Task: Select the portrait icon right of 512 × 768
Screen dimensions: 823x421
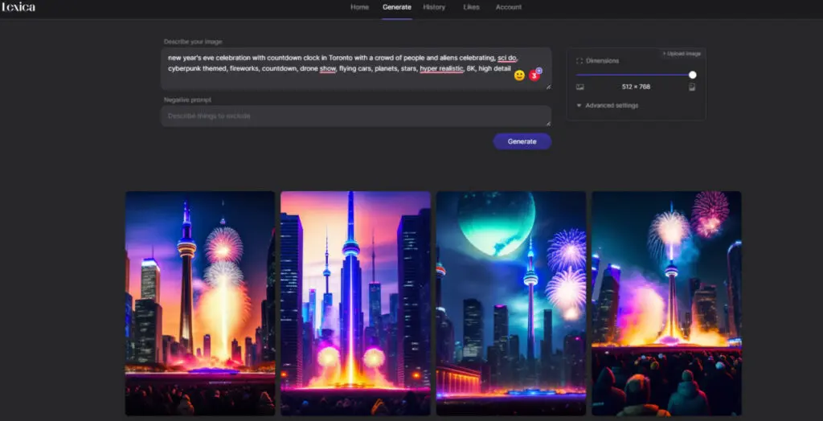Action: click(x=692, y=87)
